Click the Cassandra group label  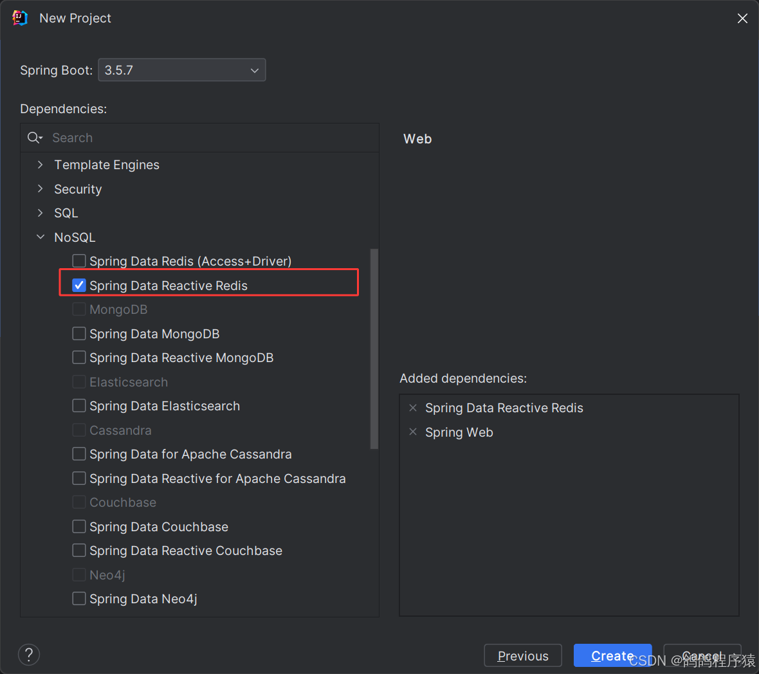[120, 430]
